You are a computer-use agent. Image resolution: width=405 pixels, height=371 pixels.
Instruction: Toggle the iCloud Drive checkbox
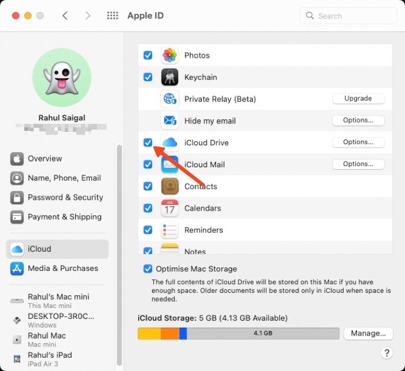pyautogui.click(x=148, y=142)
